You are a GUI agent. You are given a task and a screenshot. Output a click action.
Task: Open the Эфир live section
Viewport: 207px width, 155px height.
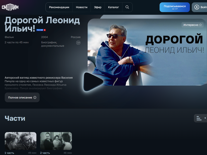(98, 7)
